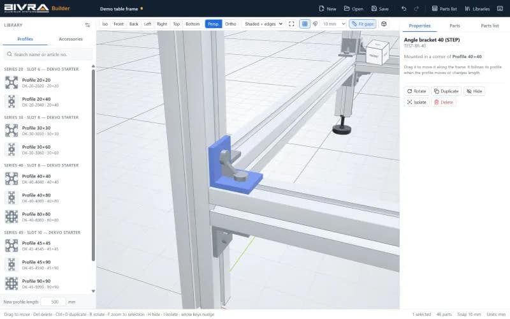
Task: Set the view to Front
Action: [x=119, y=24]
